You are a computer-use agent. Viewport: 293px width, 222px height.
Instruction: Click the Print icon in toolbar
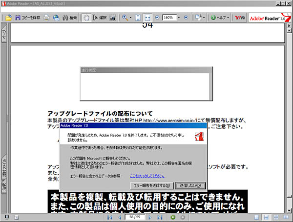[x=46, y=18]
